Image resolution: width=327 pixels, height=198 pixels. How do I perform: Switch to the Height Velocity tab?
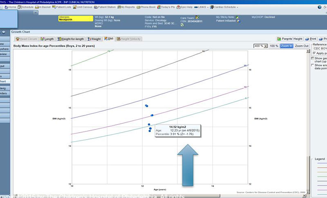pyautogui.click(x=129, y=39)
